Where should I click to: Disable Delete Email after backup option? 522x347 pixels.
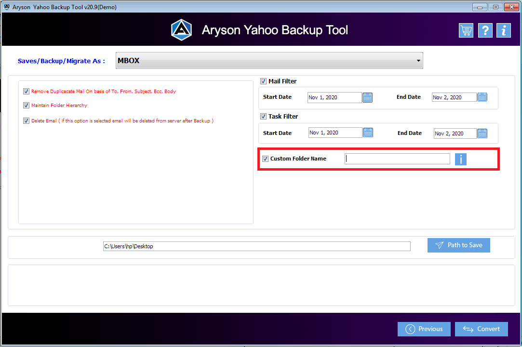click(26, 120)
